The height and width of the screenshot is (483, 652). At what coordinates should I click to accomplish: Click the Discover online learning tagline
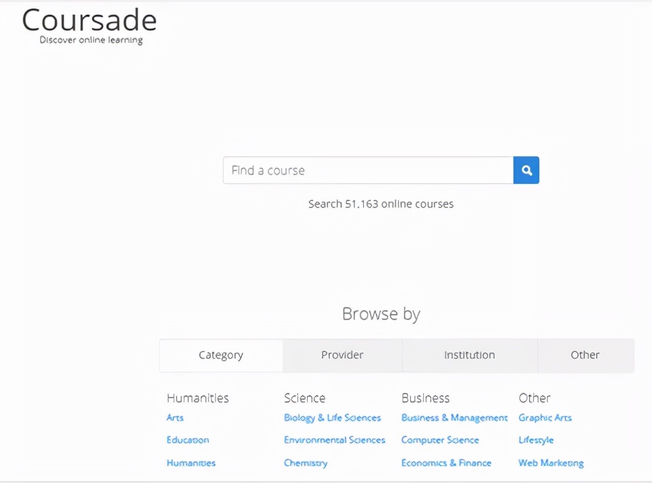91,40
